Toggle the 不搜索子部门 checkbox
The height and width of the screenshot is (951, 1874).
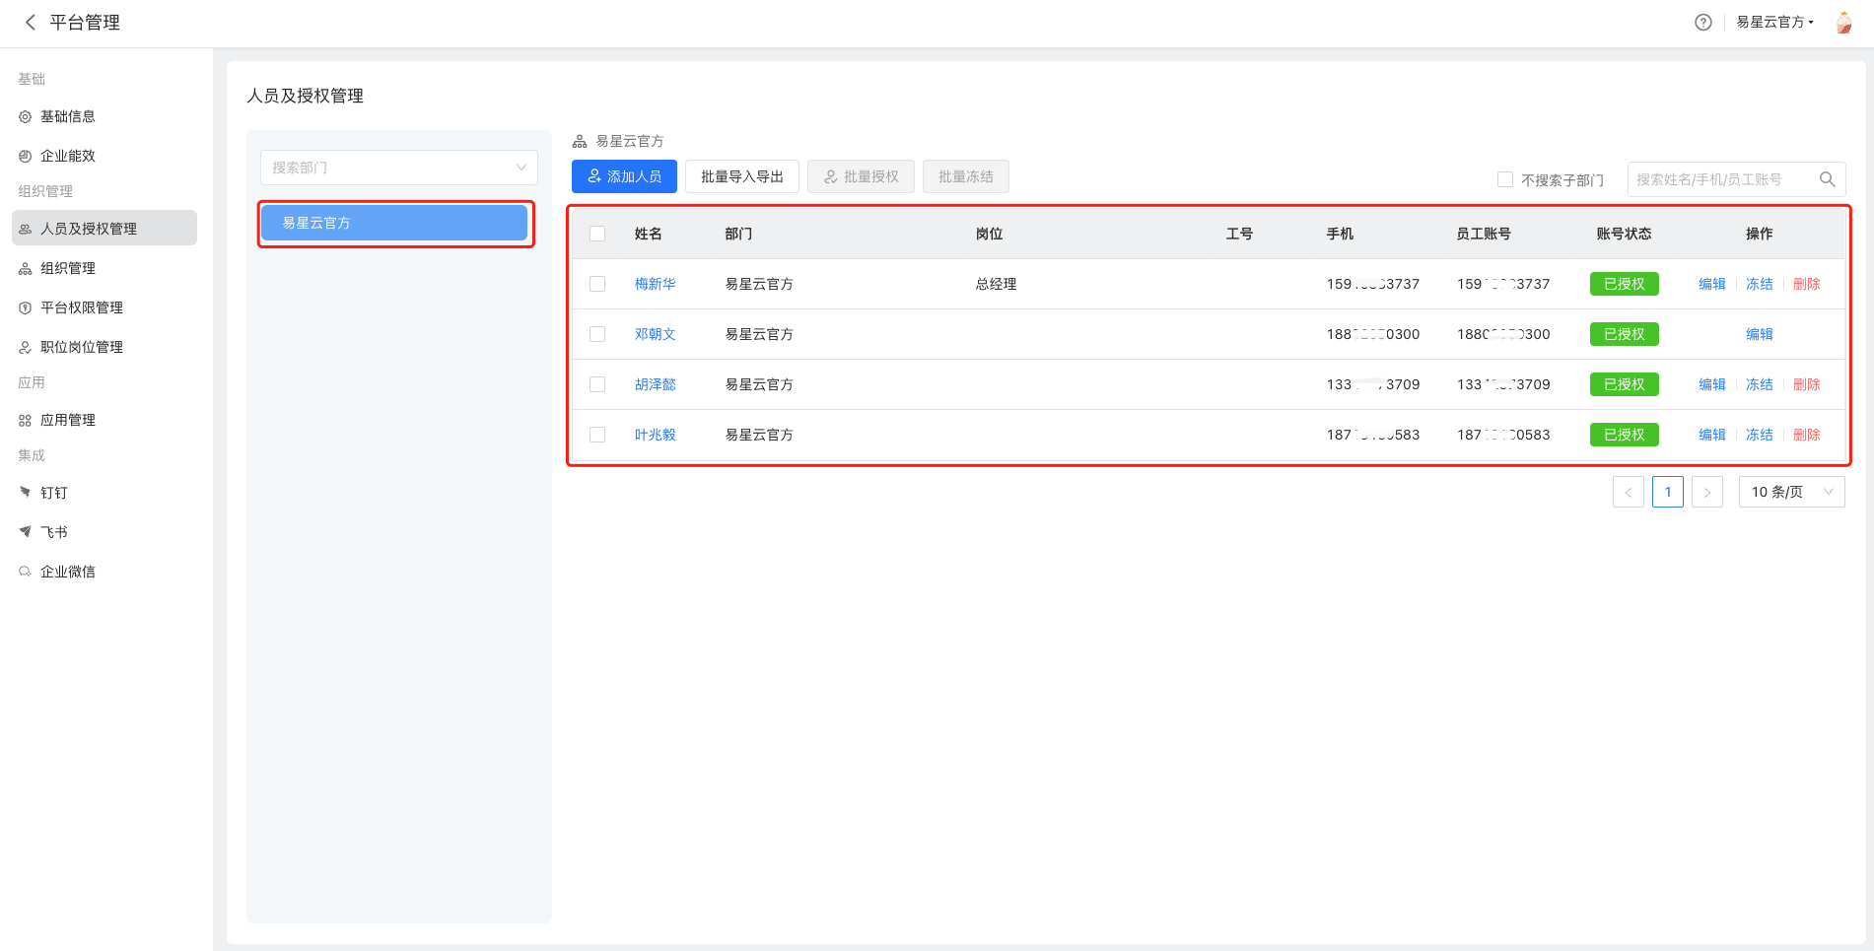coord(1505,179)
